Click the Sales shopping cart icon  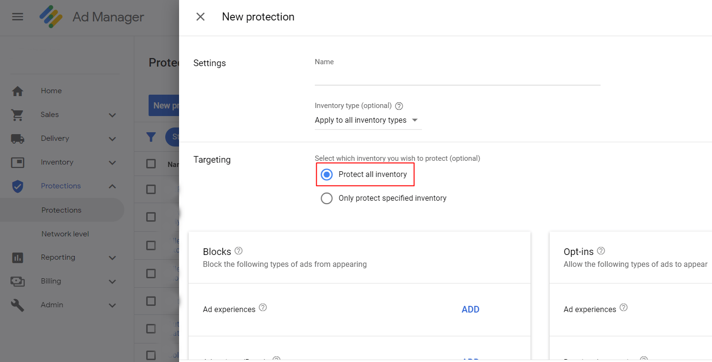[x=18, y=115]
